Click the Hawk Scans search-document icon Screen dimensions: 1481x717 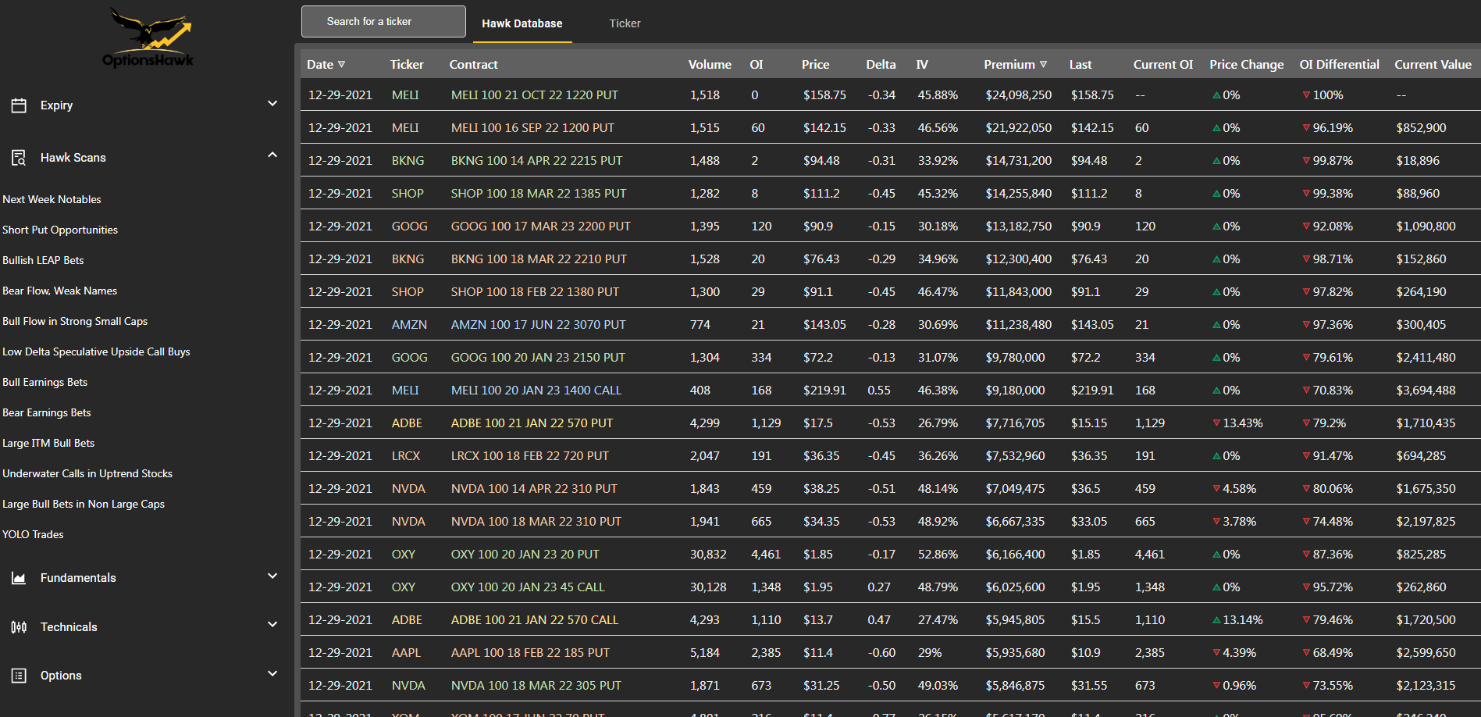pyautogui.click(x=19, y=158)
